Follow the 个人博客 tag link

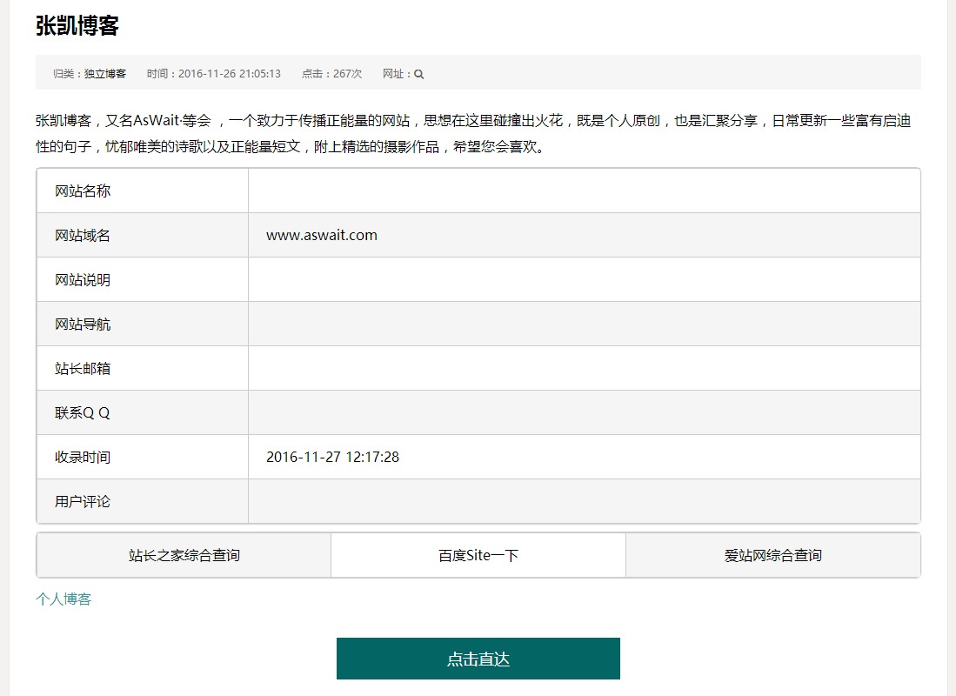coord(64,599)
